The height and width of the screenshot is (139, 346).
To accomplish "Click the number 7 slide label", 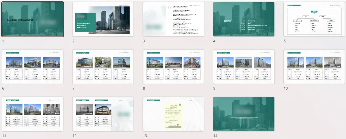I will pyautogui.click(x=74, y=88).
